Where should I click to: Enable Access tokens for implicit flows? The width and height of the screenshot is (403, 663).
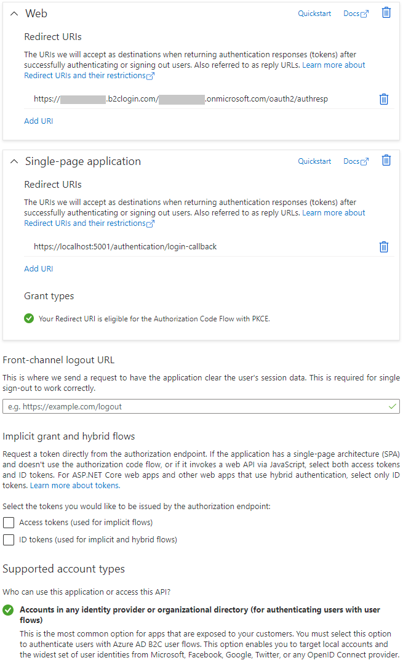click(x=9, y=522)
